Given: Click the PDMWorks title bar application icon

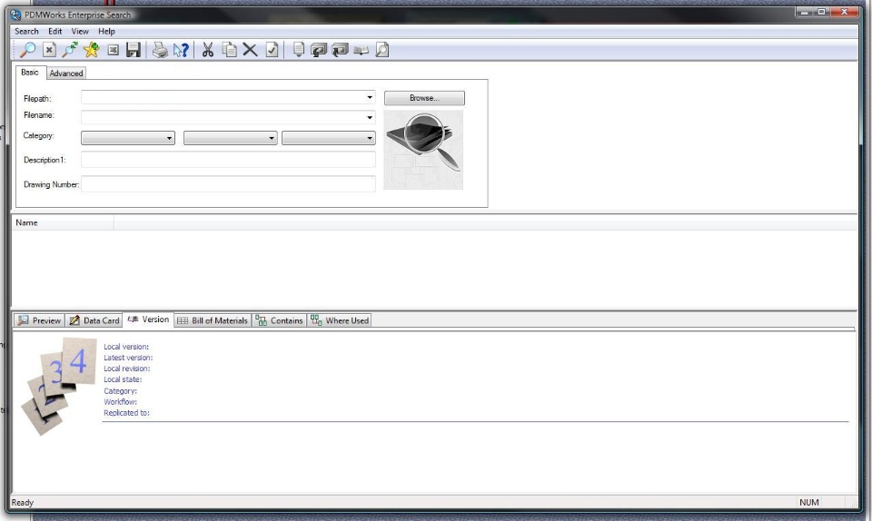Looking at the screenshot, I should pos(15,15).
